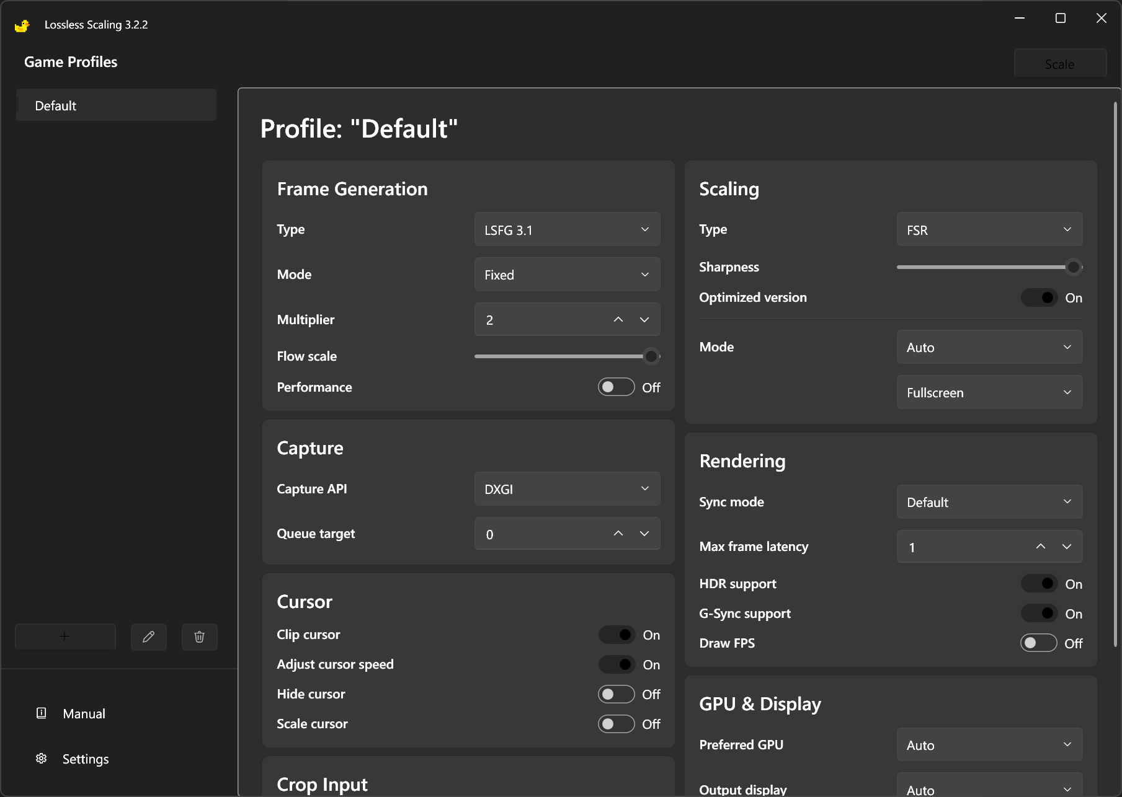Screen dimensions: 1122x797
Task: Select the Default game profile
Action: [x=116, y=105]
